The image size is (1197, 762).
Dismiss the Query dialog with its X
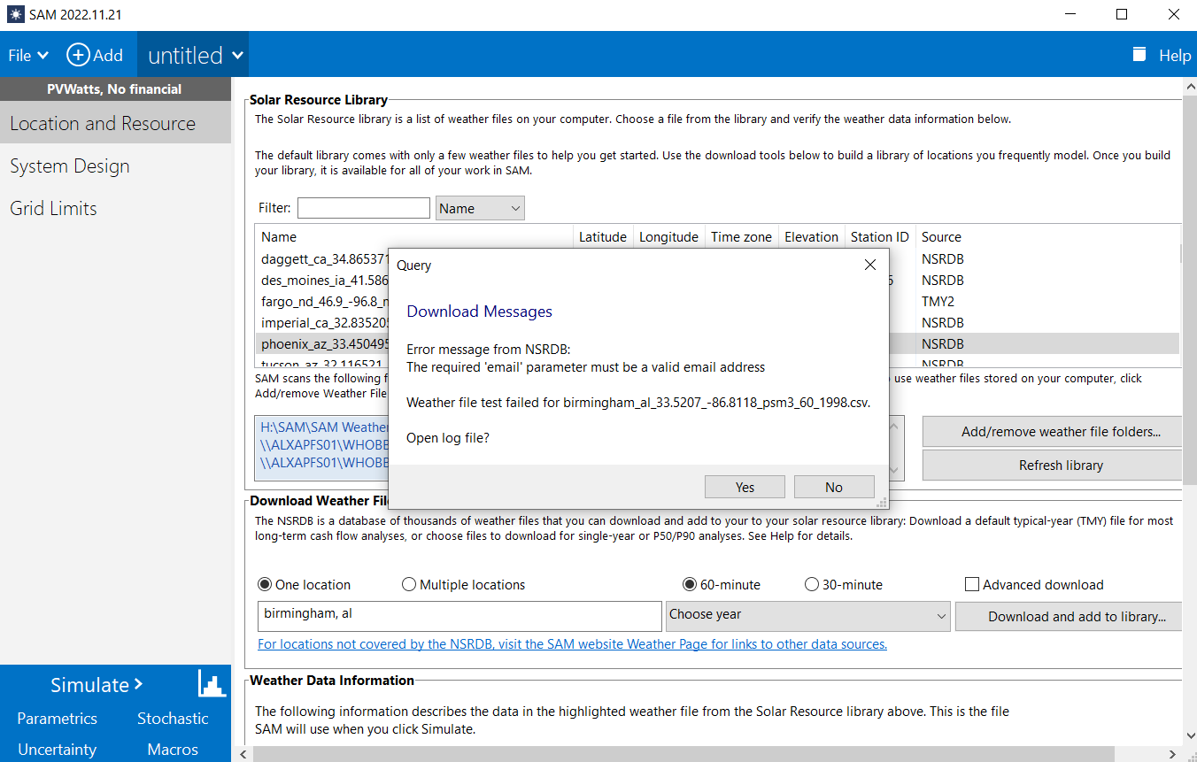869,265
